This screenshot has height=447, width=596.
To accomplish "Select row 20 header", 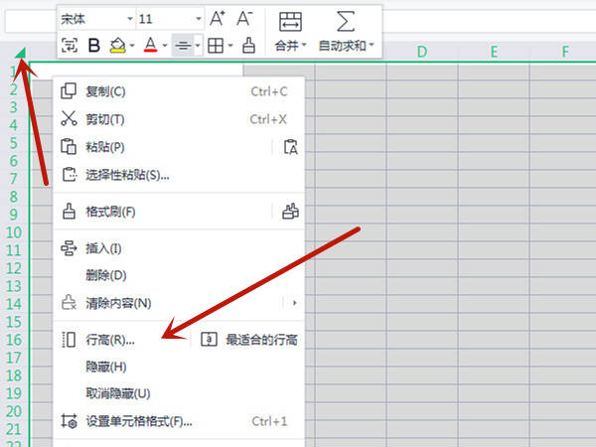I will coord(14,411).
